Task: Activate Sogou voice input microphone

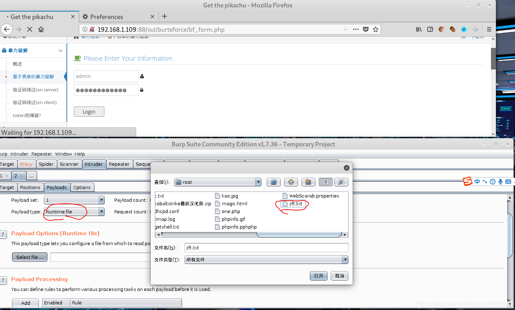Action: pyautogui.click(x=500, y=182)
